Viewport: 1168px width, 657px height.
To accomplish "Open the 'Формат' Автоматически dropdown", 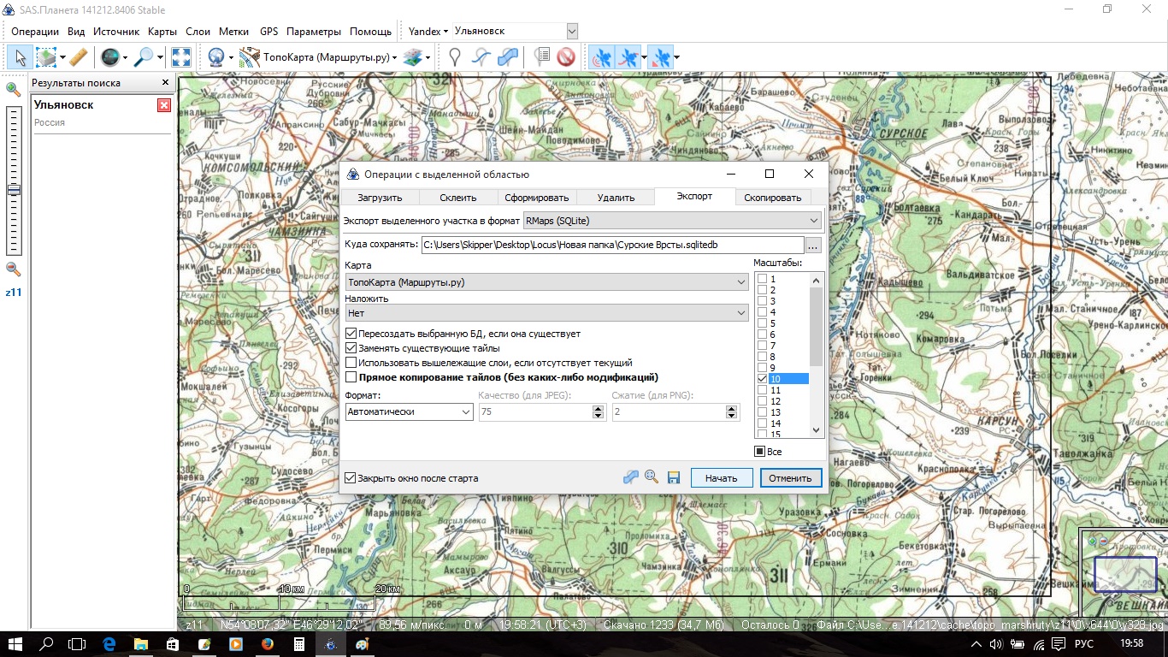I will click(x=409, y=411).
